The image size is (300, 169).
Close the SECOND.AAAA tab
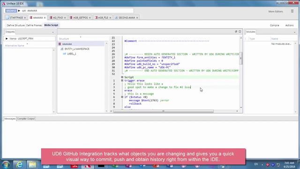click(137, 18)
